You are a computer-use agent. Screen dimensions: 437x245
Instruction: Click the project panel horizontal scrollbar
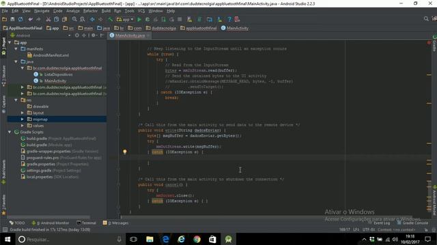click(x=48, y=217)
